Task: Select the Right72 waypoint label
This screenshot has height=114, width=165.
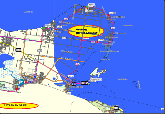Action: [x=48, y=25]
